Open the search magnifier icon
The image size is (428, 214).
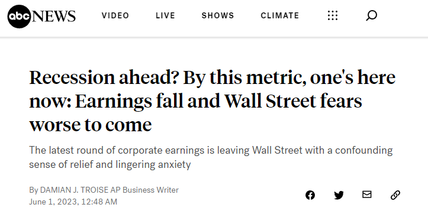tap(371, 15)
